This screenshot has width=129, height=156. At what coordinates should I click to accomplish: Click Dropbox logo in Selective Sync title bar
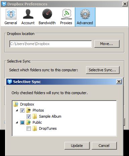tap(9, 82)
